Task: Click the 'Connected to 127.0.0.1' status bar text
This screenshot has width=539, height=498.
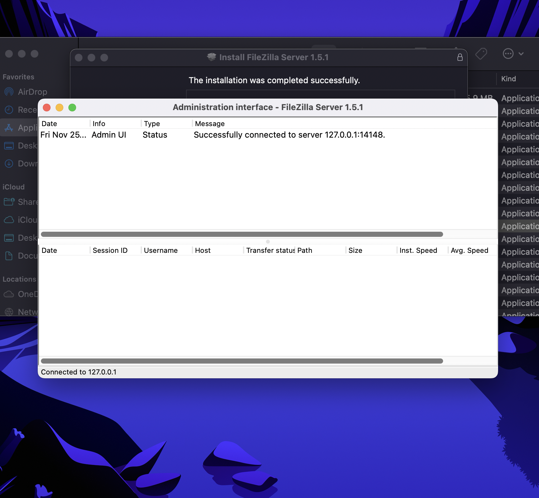Action: 79,372
